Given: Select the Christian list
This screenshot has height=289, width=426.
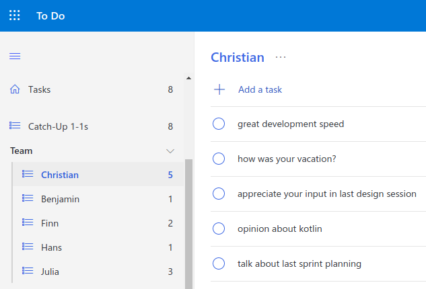Looking at the screenshot, I should 98,174.
